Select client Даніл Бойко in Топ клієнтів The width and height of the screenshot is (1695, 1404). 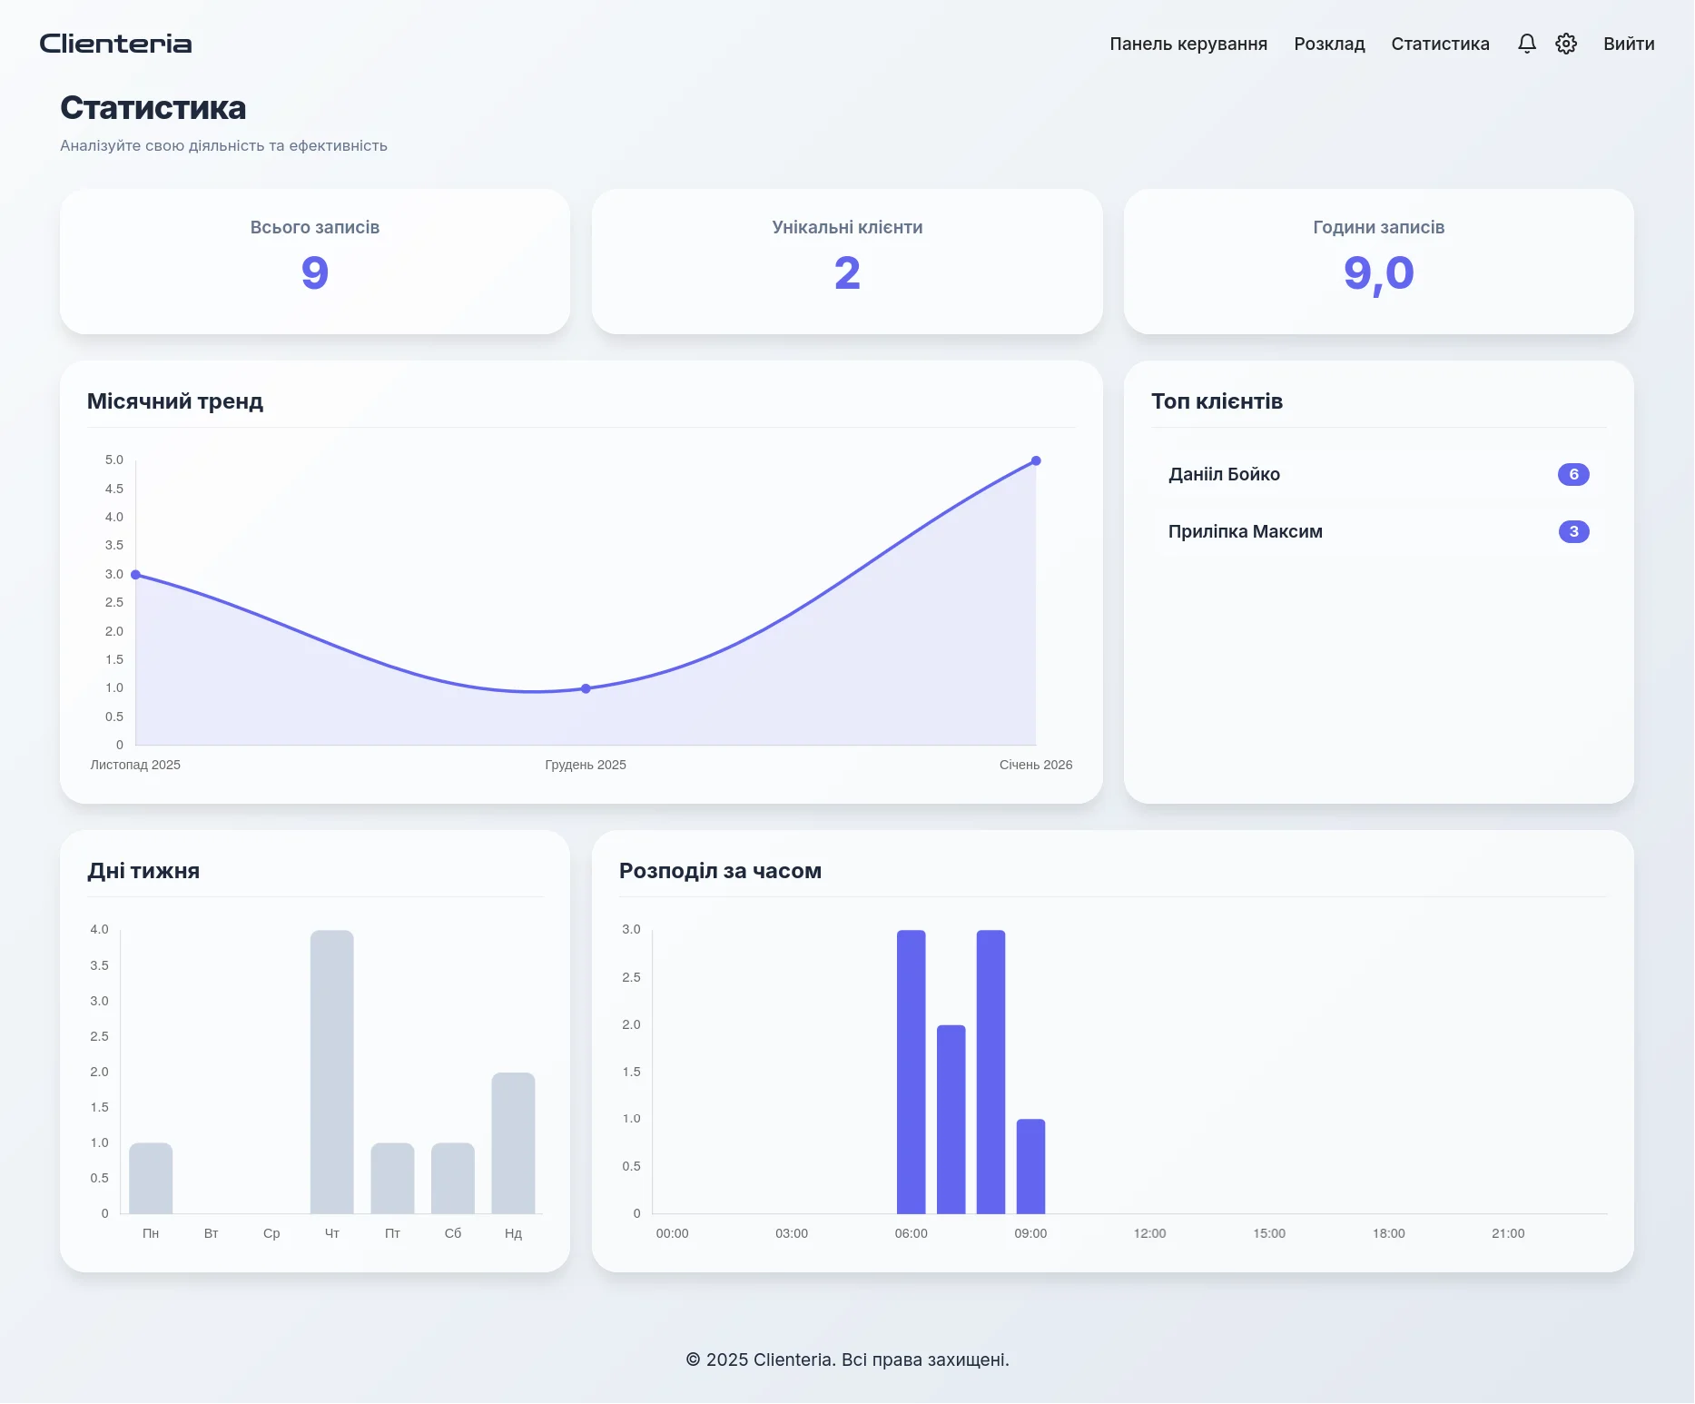[1223, 473]
